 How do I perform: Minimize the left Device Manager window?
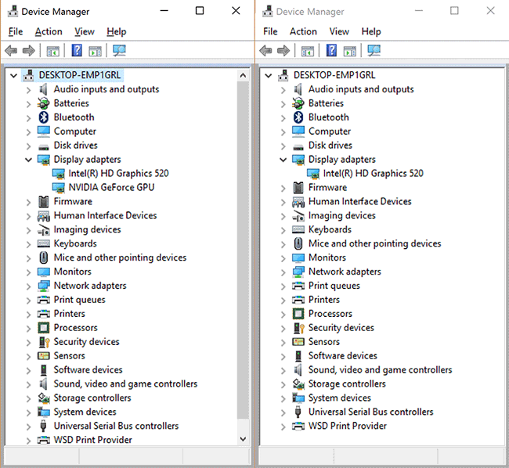pos(164,11)
